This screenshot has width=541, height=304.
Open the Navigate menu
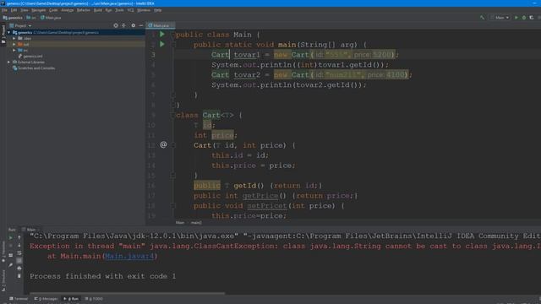pyautogui.click(x=38, y=10)
